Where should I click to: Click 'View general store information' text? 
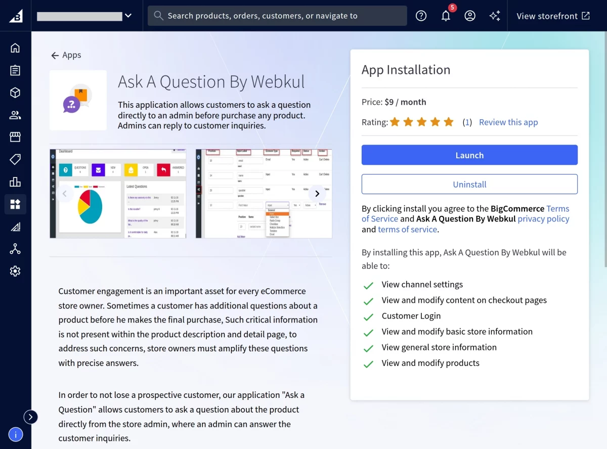click(439, 347)
